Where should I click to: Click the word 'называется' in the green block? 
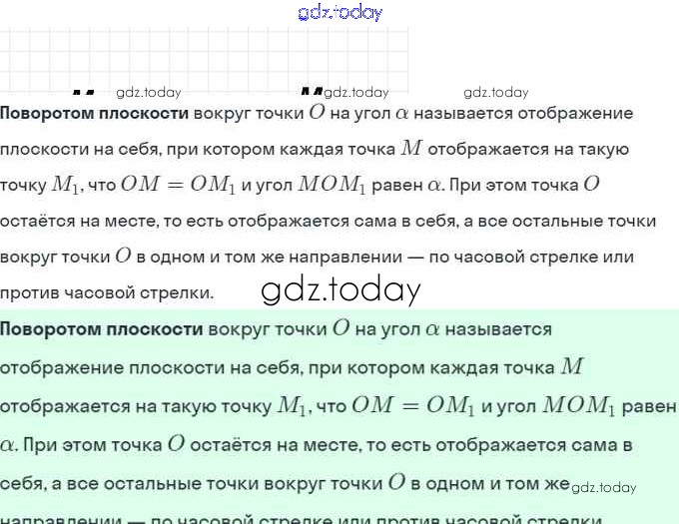[x=498, y=328]
